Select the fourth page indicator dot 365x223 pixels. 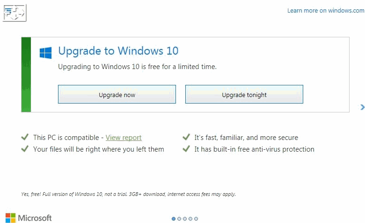pos(190,219)
